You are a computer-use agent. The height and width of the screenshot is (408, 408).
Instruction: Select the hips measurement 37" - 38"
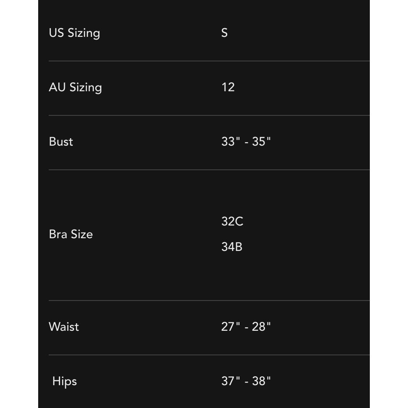click(246, 381)
